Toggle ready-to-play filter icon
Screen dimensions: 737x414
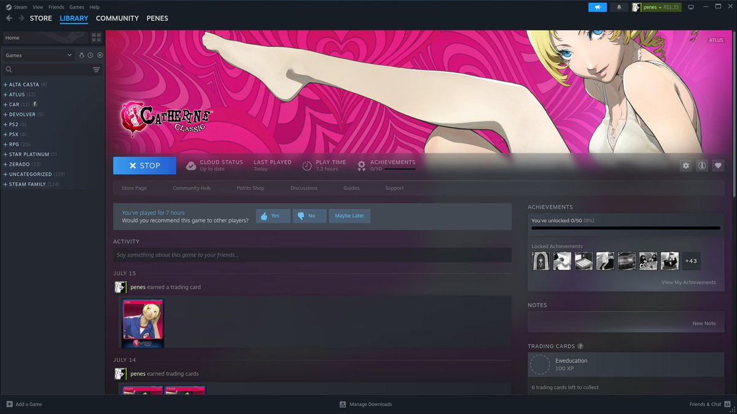click(x=99, y=55)
